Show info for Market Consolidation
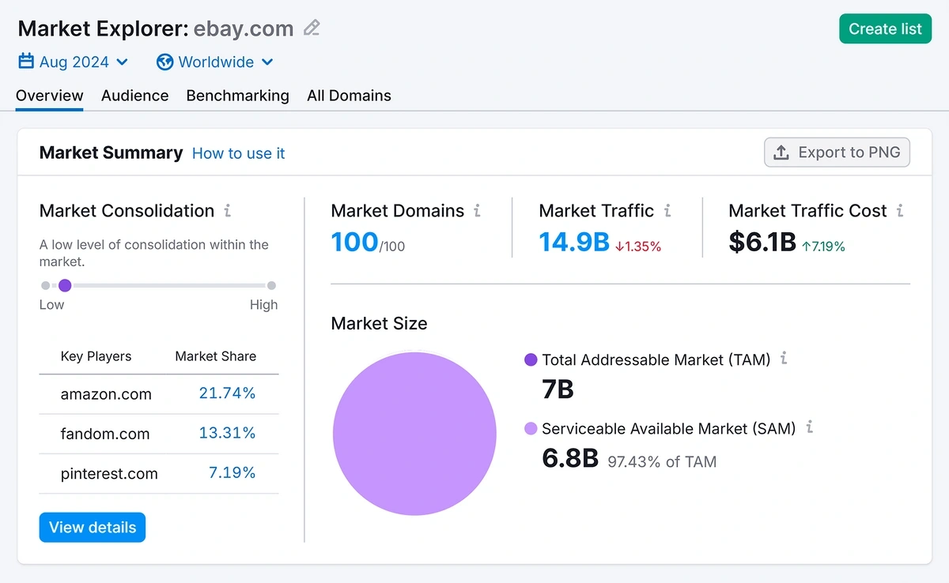The width and height of the screenshot is (949, 583). tap(228, 211)
